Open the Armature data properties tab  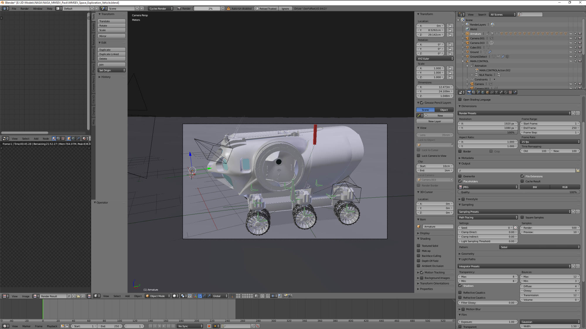point(496,92)
